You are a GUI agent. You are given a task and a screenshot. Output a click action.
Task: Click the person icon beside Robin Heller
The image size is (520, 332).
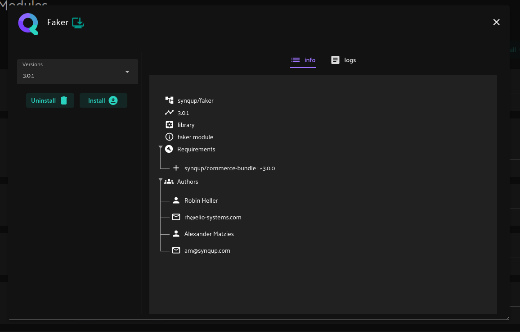[x=176, y=200]
